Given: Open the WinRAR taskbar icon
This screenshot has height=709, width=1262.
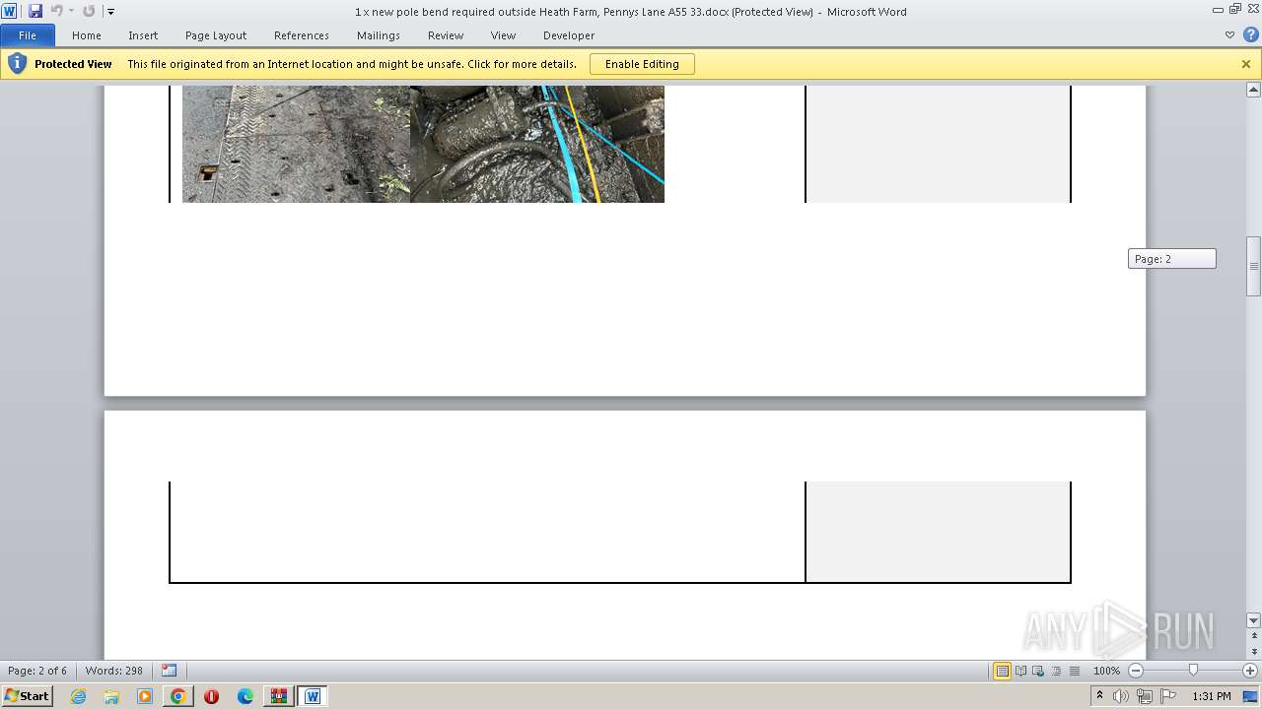Looking at the screenshot, I should pyautogui.click(x=279, y=696).
